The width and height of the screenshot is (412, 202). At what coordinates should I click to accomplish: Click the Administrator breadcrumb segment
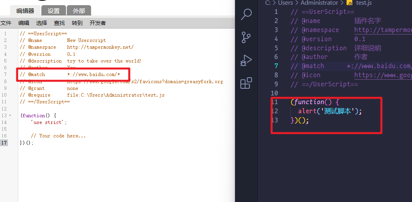[x=319, y=3]
